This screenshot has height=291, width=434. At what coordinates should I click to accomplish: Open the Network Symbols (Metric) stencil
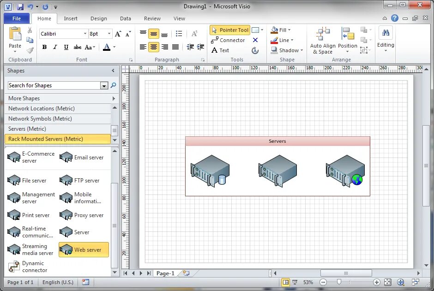[x=58, y=119]
